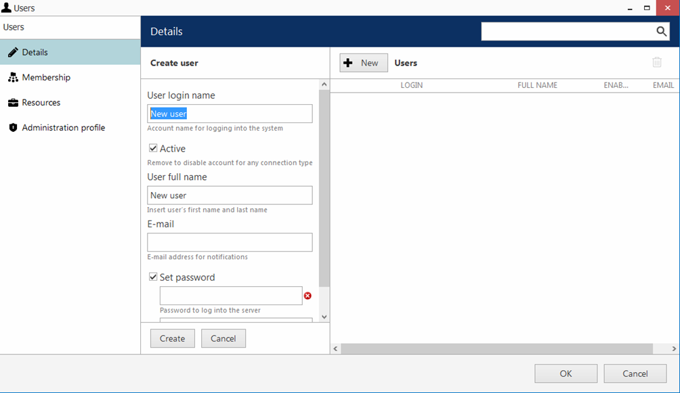Sort the list by FULL NAME column
Screen dimensions: 680x393
(537, 85)
